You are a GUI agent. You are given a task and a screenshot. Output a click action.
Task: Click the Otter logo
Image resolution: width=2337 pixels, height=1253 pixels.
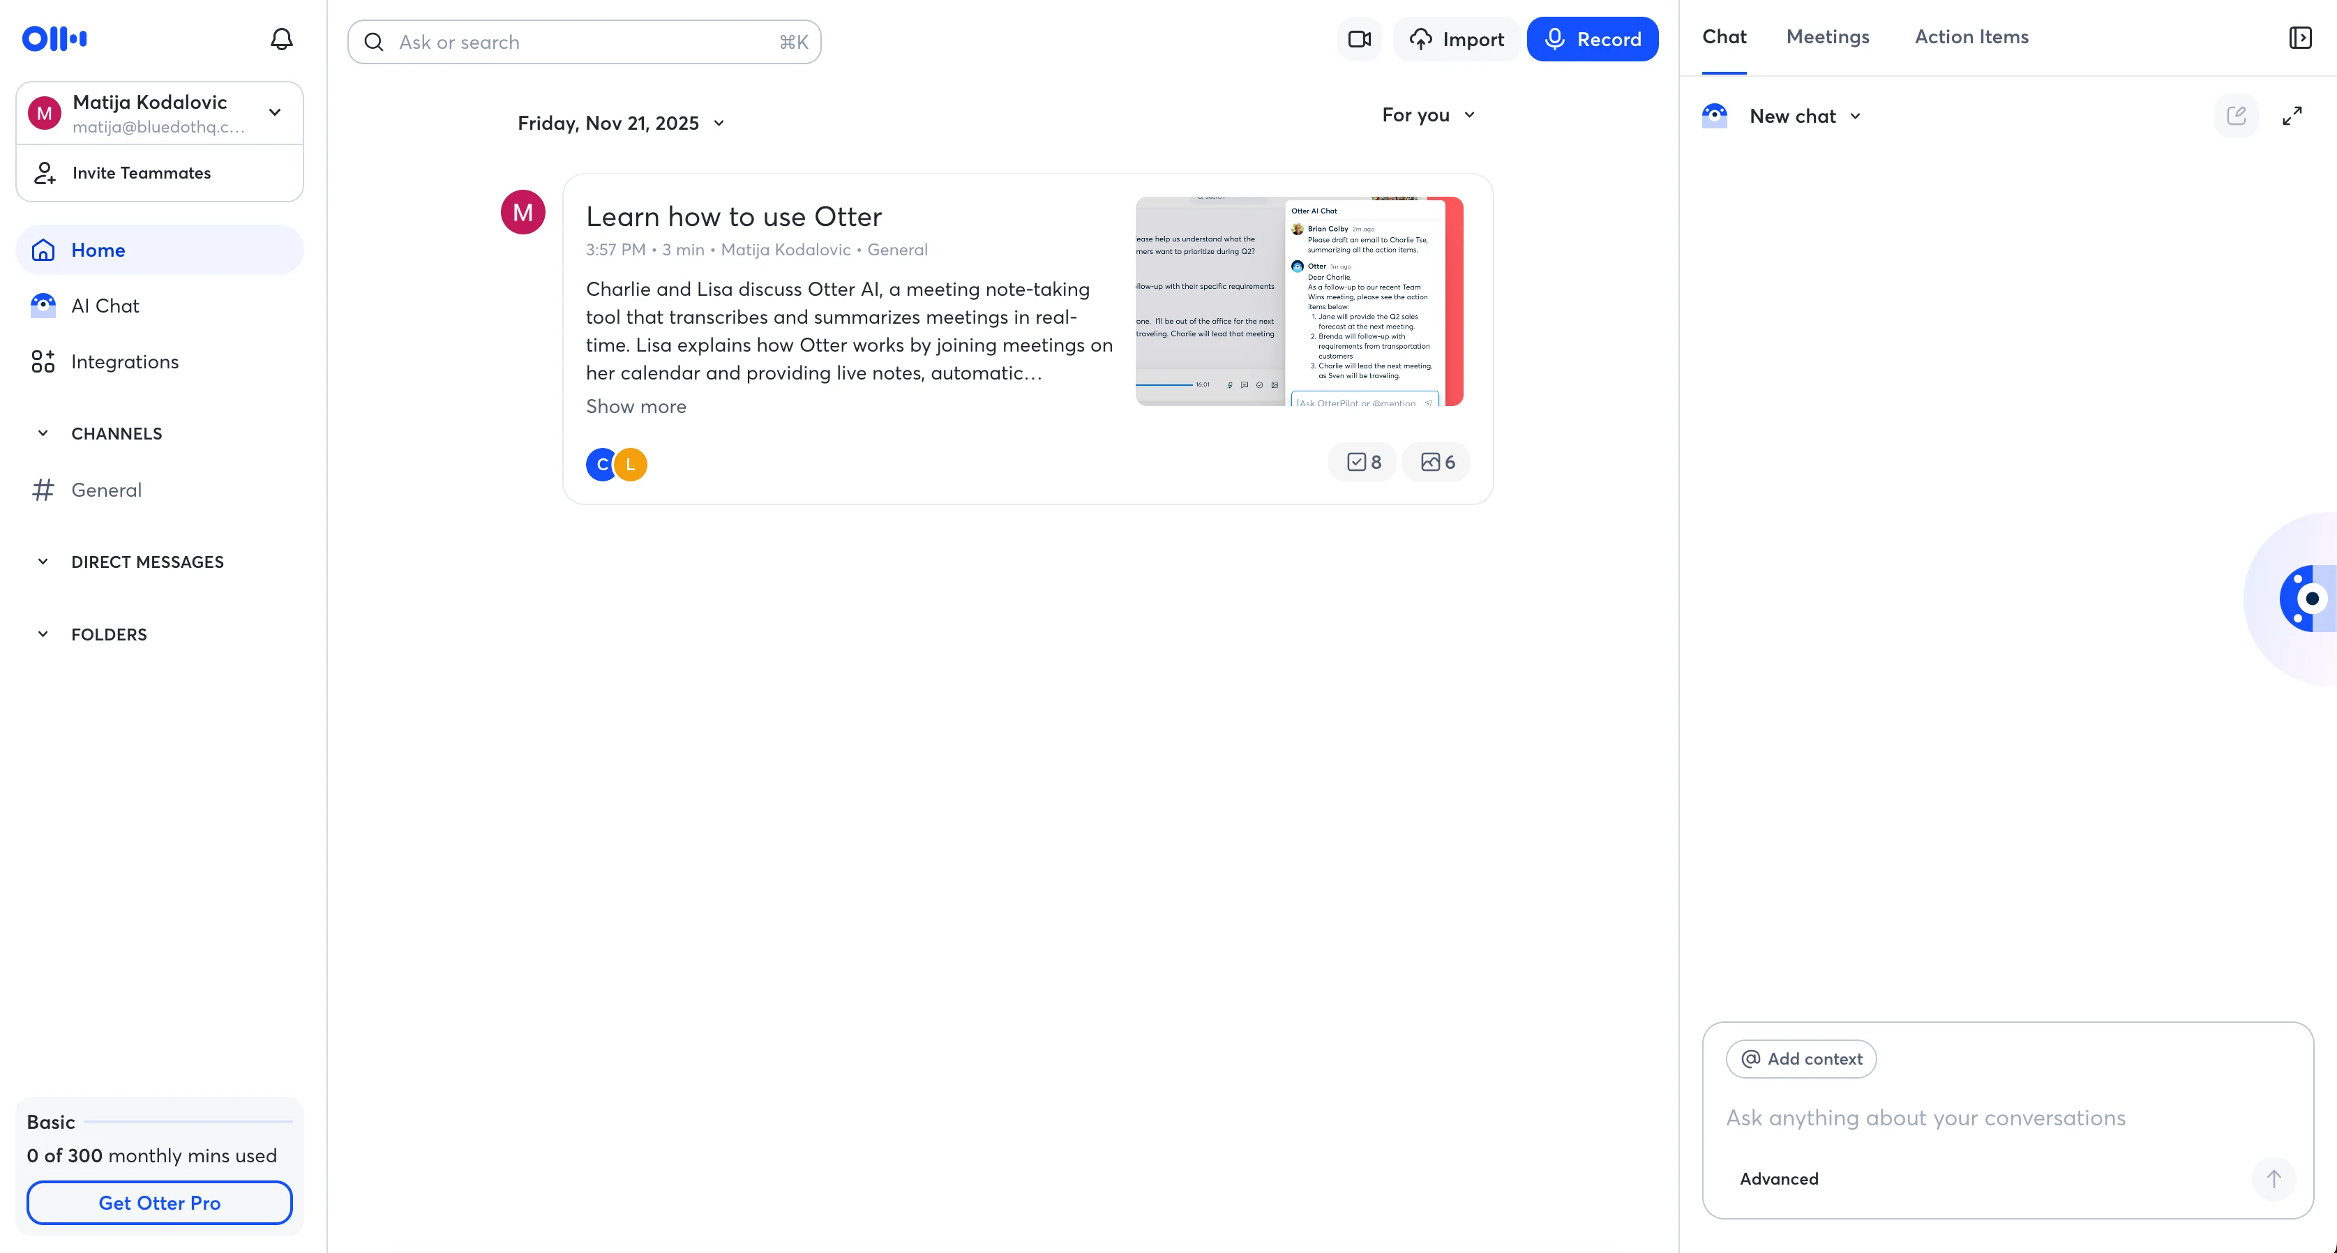[x=54, y=39]
